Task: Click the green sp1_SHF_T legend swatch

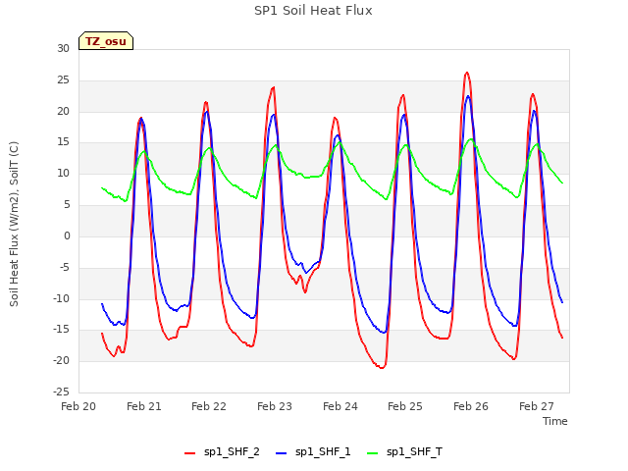Action: click(x=373, y=453)
